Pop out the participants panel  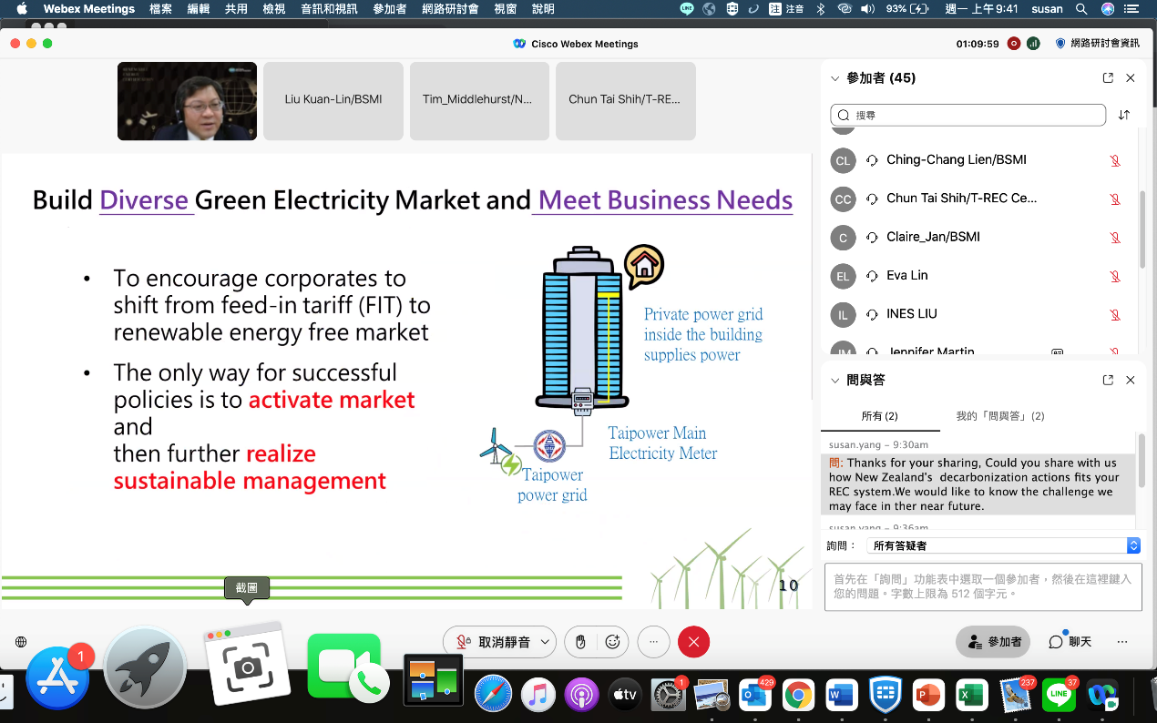tap(1108, 78)
